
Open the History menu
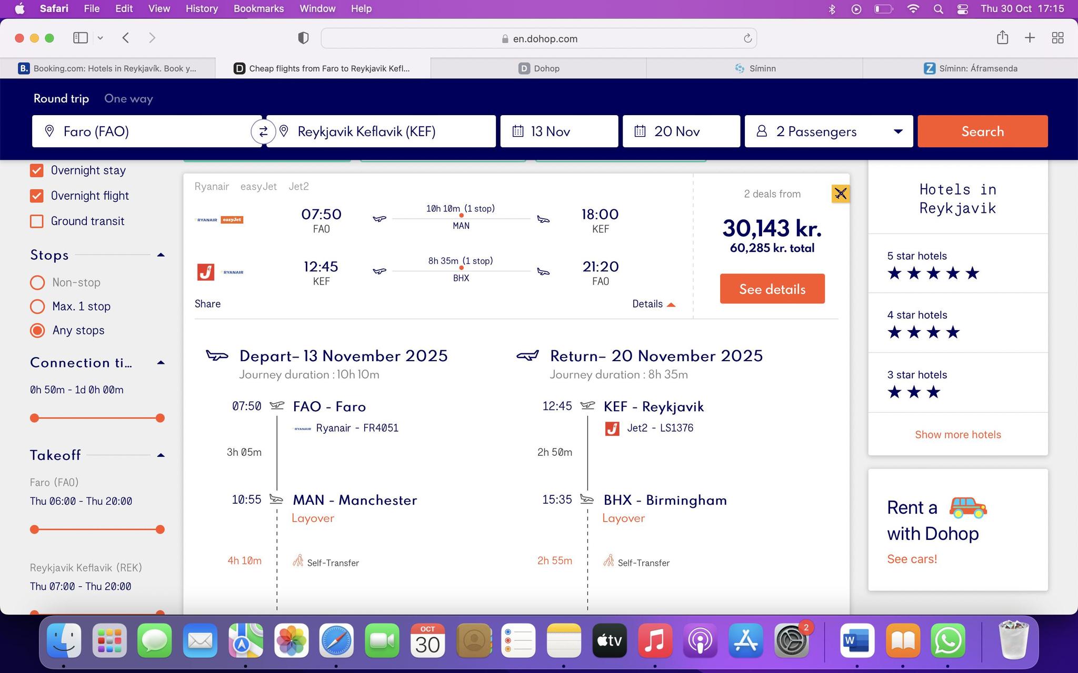click(x=202, y=8)
